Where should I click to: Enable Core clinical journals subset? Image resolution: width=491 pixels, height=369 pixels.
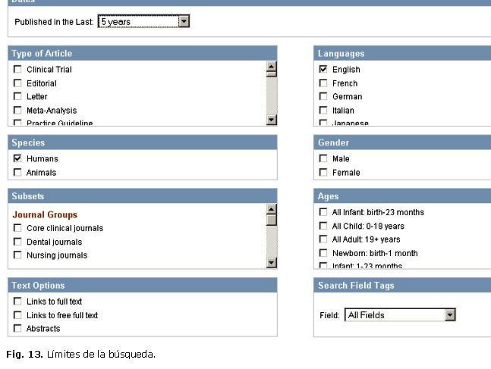click(x=17, y=228)
